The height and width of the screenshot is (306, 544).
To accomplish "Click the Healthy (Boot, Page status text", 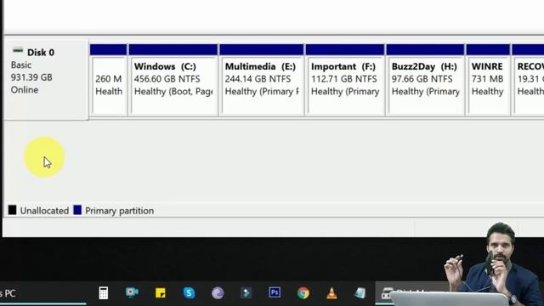I will click(x=173, y=92).
